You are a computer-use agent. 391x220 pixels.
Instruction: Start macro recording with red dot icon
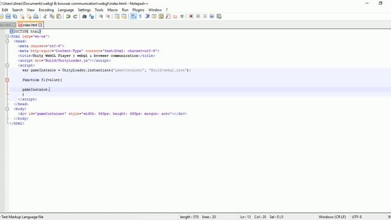pyautogui.click(x=191, y=16)
